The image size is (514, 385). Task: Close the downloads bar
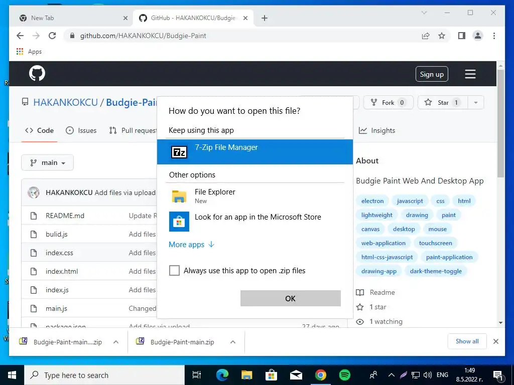[x=496, y=341]
